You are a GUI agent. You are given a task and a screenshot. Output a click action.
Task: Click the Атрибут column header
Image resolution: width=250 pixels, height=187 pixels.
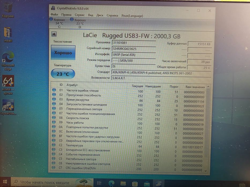(72, 85)
